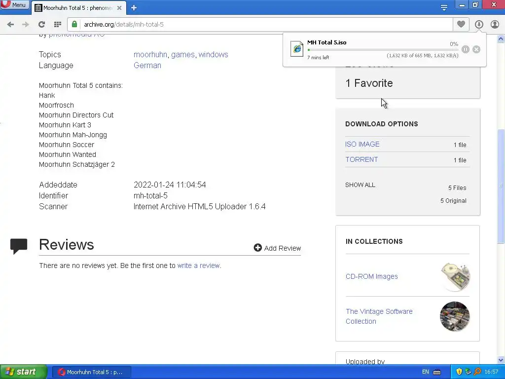Click the green padlock security icon

click(x=74, y=24)
